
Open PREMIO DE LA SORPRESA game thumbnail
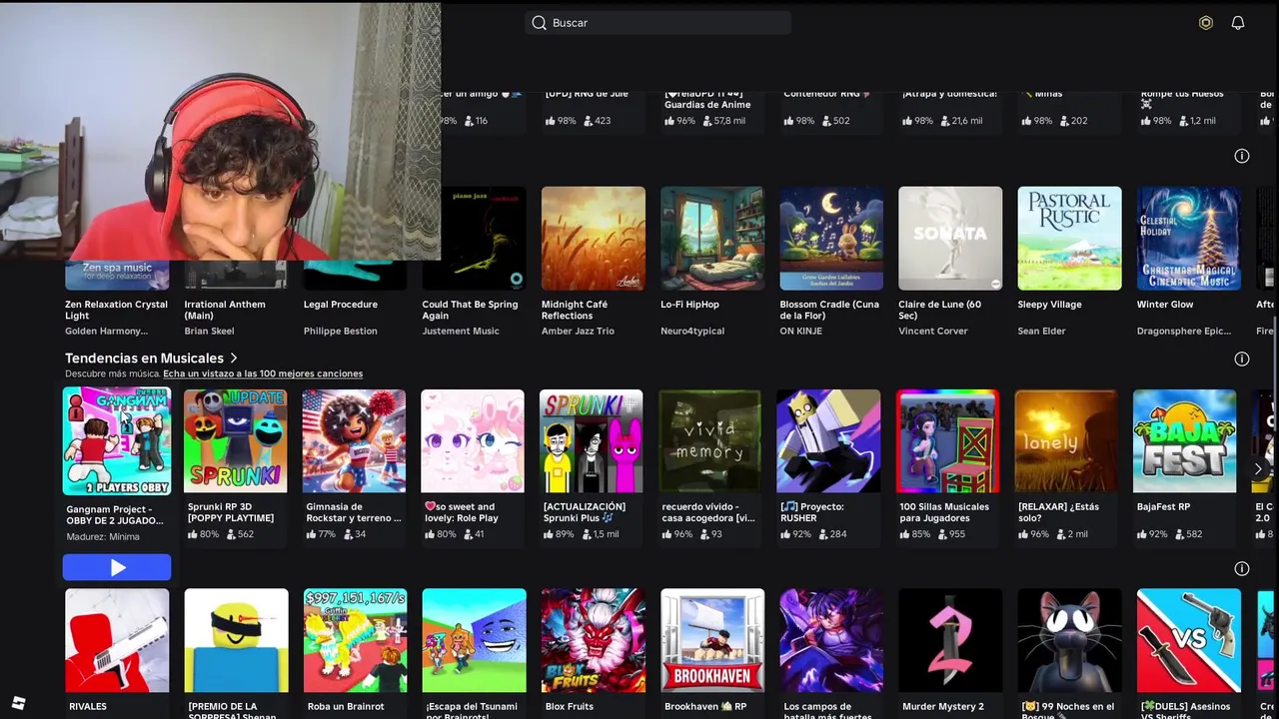(236, 641)
